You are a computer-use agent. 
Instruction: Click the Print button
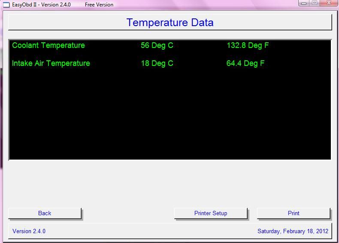click(294, 213)
